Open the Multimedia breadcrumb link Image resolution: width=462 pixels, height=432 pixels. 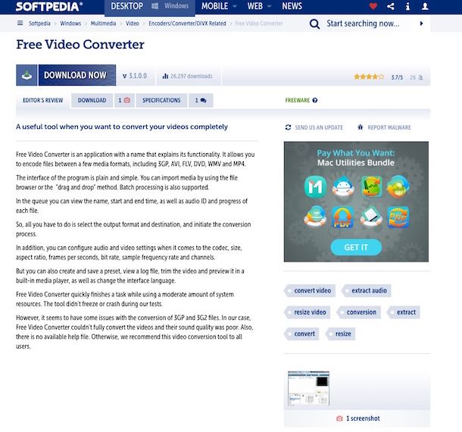coord(103,23)
